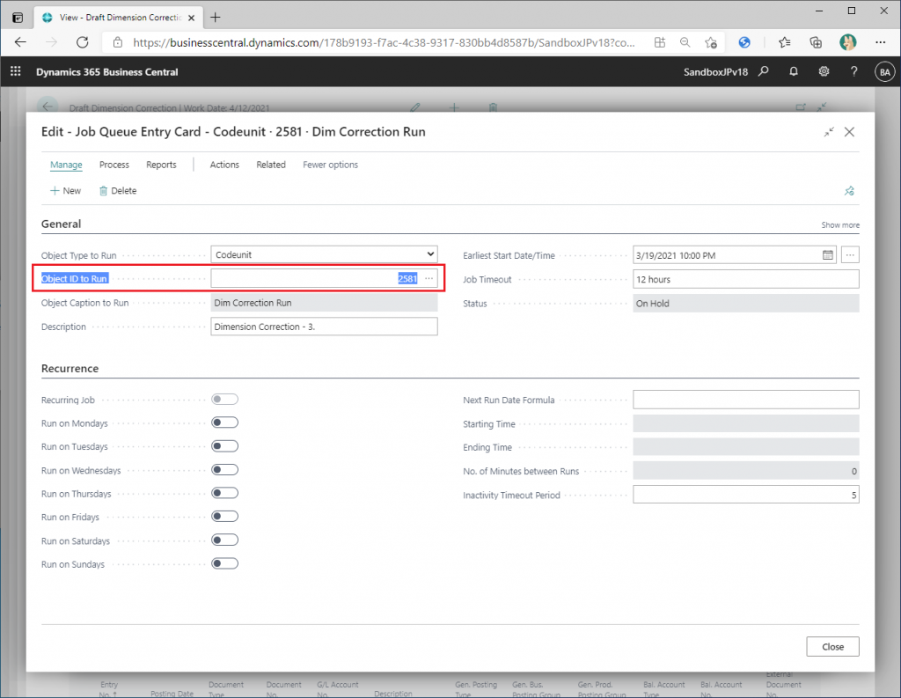Image resolution: width=901 pixels, height=698 pixels.
Task: Open the browser app install icon
Action: (660, 42)
